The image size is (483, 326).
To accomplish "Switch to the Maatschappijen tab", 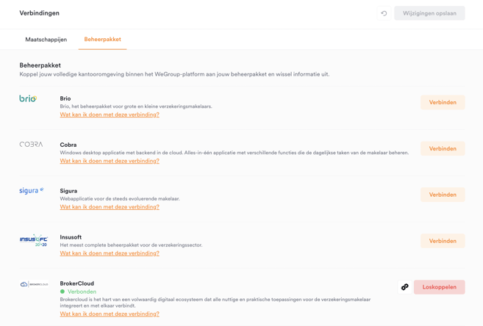I will coord(46,40).
